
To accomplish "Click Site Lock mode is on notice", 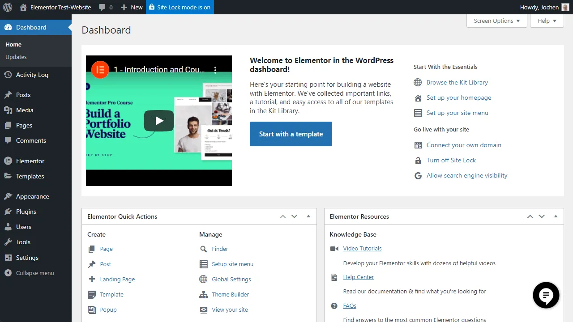I will click(x=180, y=7).
